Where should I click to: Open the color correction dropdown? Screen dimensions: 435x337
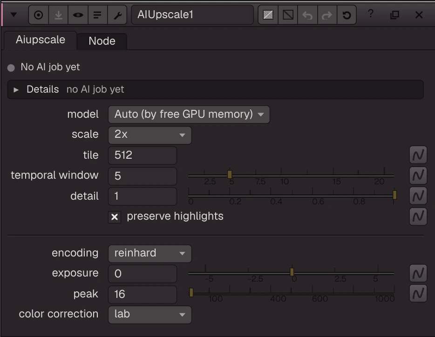click(x=150, y=315)
